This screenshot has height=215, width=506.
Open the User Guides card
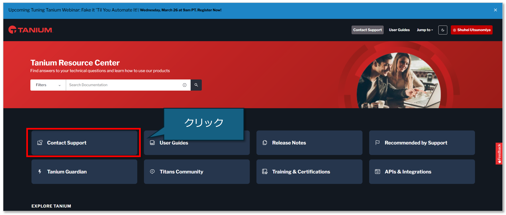tap(197, 143)
